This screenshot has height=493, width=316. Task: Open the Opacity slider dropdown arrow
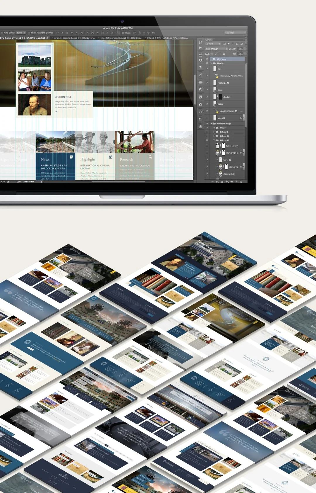[245, 49]
